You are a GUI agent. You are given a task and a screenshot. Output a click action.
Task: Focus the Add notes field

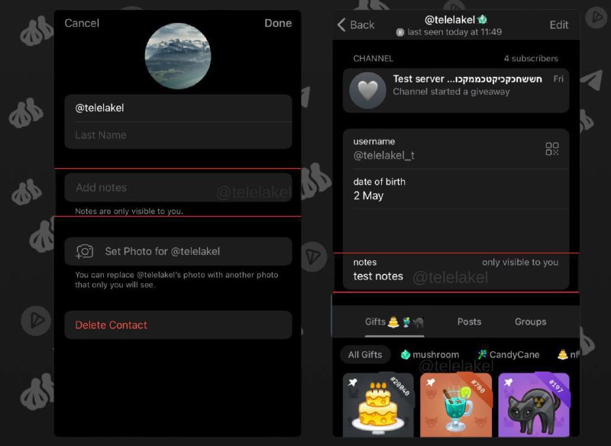[x=178, y=188]
